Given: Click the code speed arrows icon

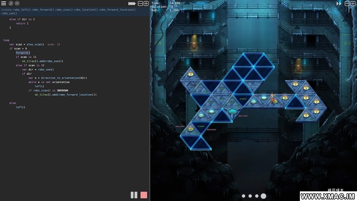Looking at the screenshot, I should click(x=132, y=4).
